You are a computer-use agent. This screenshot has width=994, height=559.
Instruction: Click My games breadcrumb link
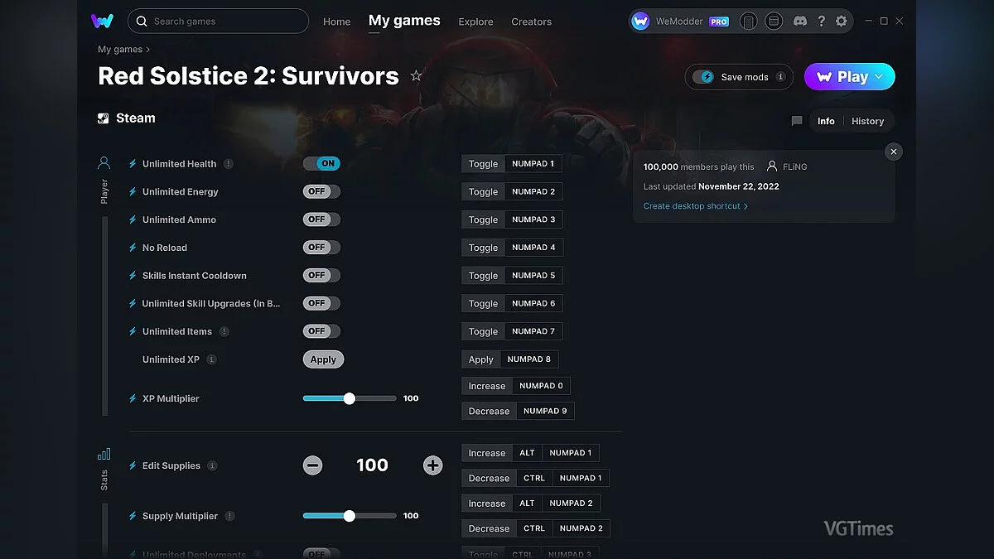[x=120, y=50]
